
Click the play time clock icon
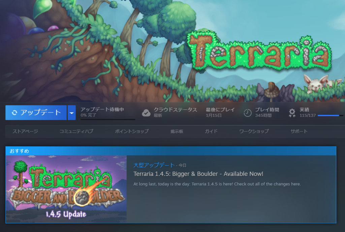tap(248, 113)
